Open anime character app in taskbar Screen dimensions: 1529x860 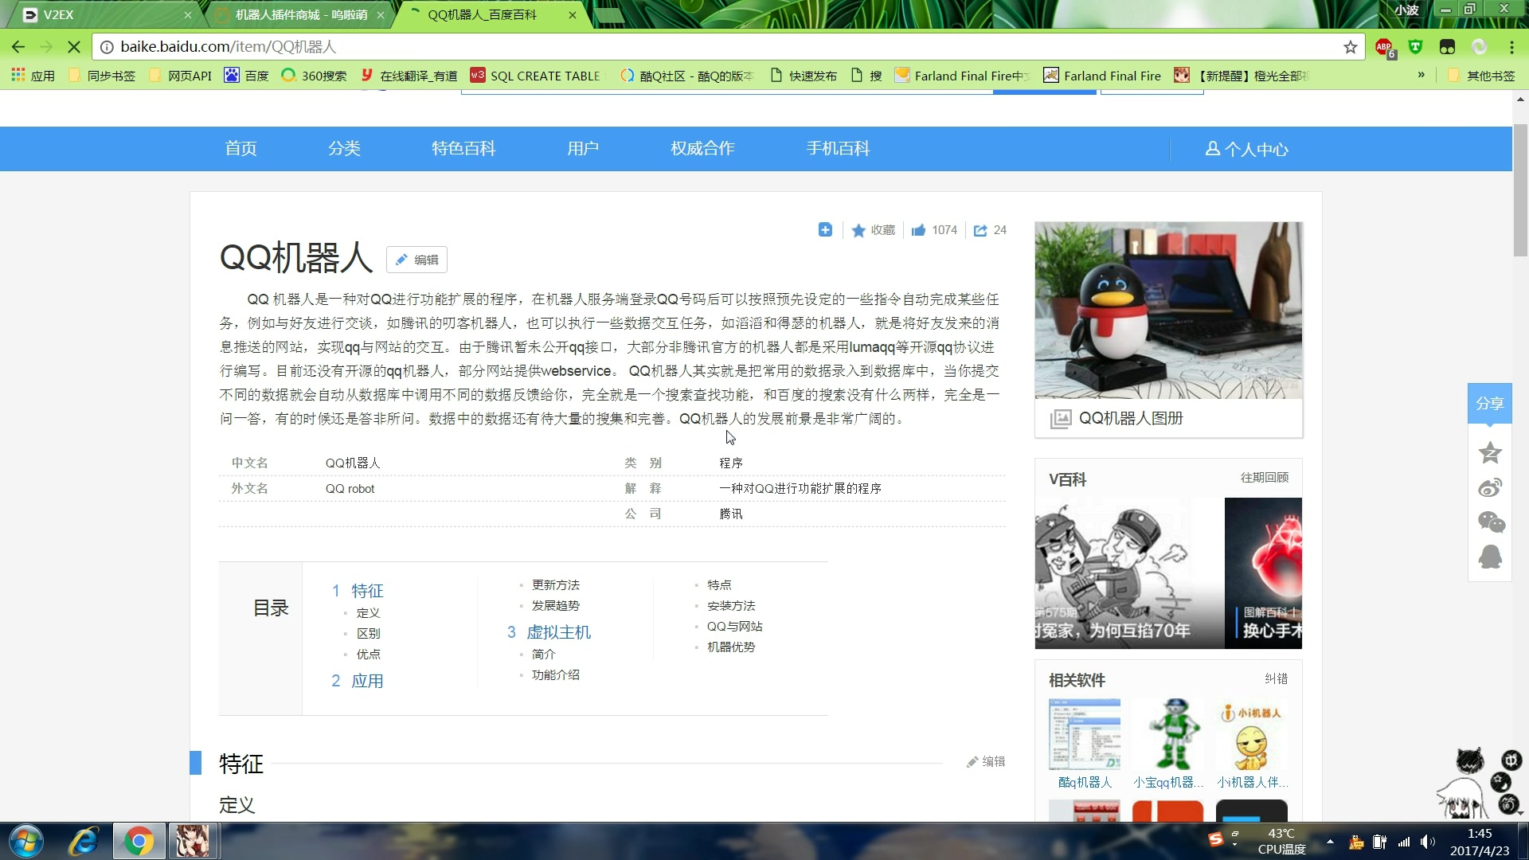click(x=193, y=842)
